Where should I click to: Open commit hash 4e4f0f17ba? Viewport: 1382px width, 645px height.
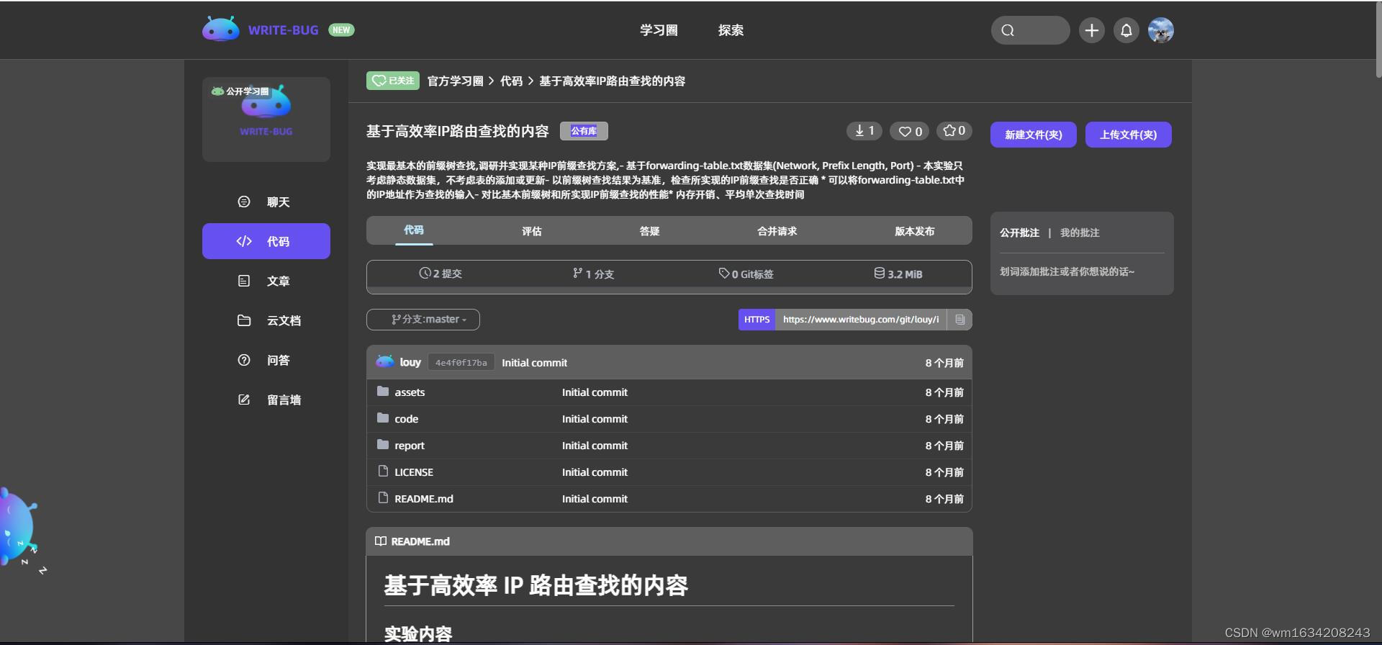pos(461,362)
